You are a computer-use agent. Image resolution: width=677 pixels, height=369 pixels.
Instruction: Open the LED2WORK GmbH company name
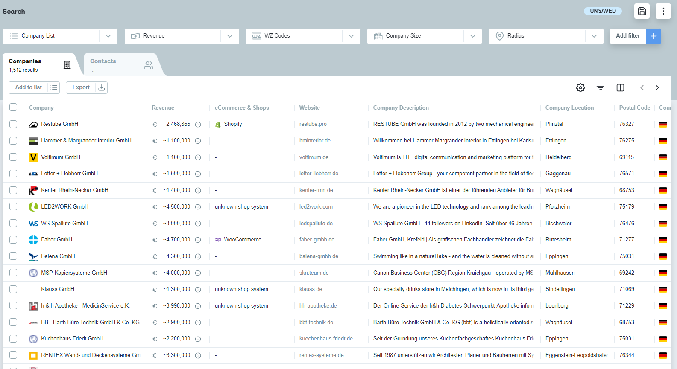tap(65, 207)
